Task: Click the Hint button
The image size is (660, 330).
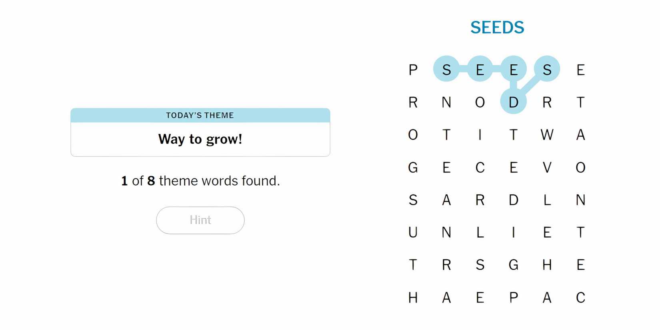Action: (200, 220)
